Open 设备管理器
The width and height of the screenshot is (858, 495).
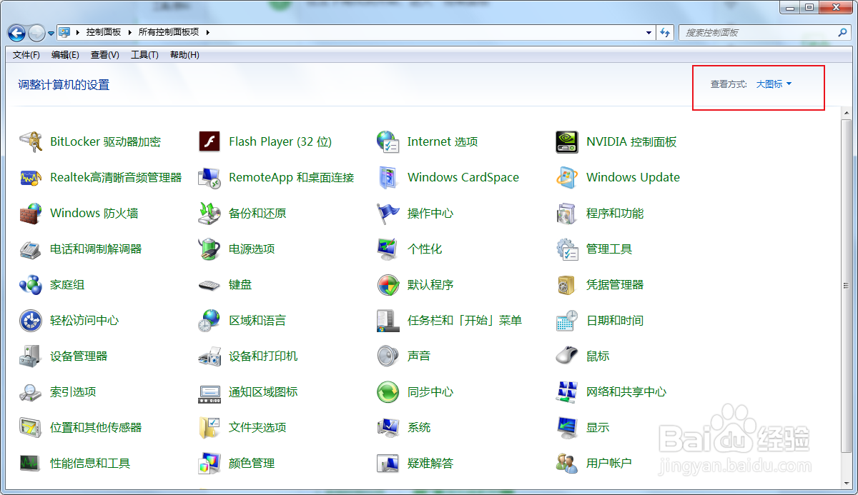[79, 356]
